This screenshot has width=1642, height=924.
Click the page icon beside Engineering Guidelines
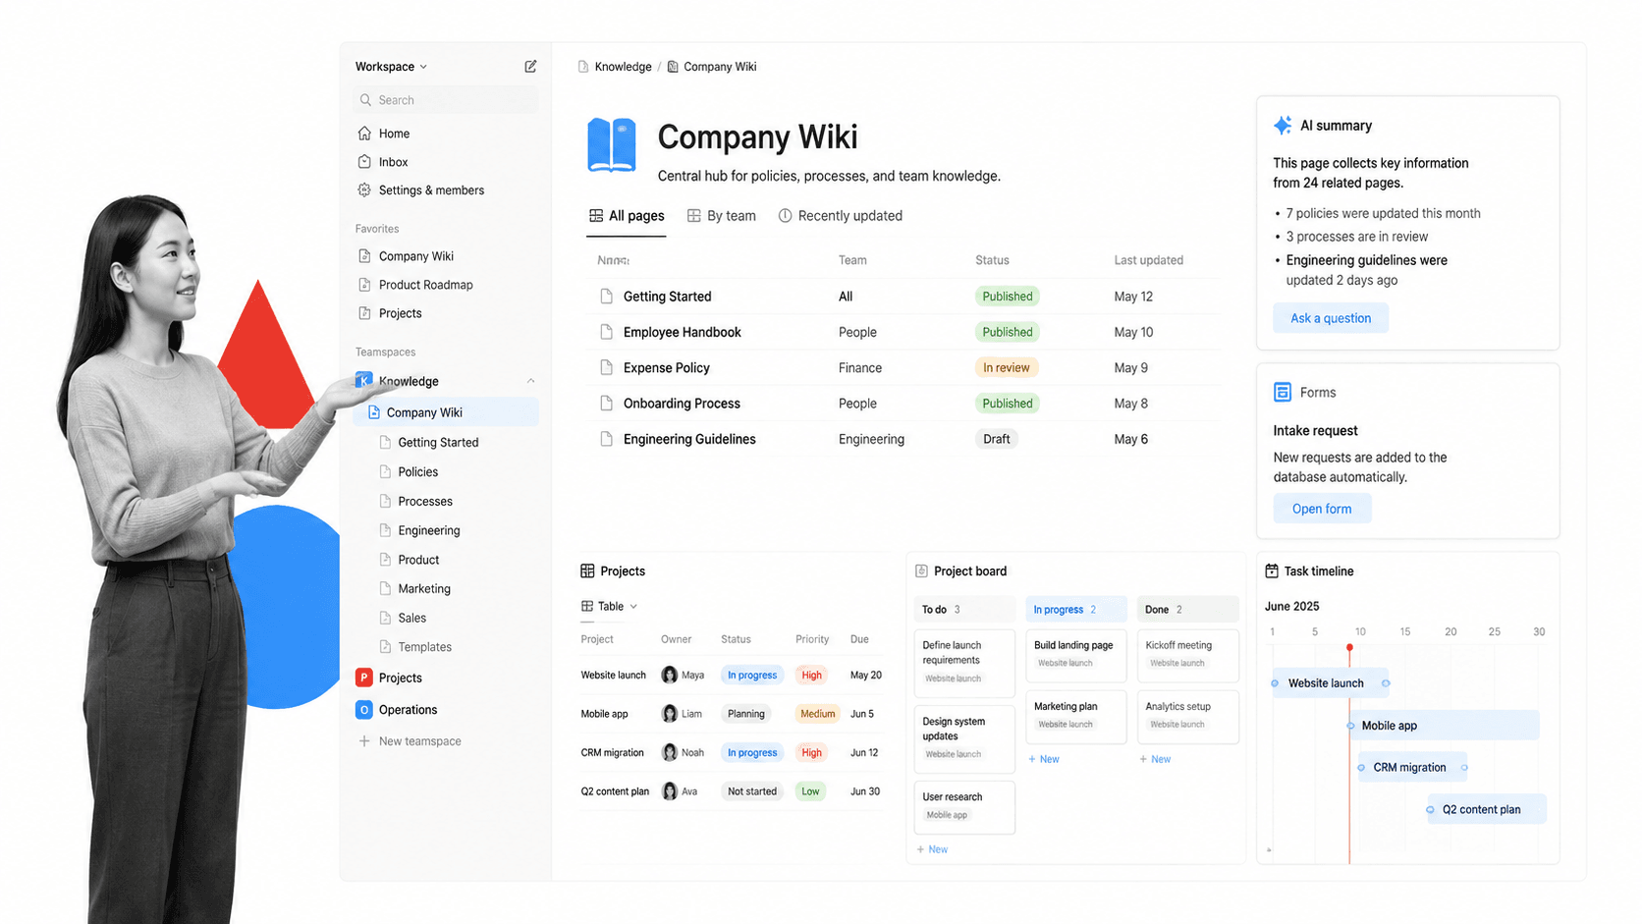pos(606,439)
